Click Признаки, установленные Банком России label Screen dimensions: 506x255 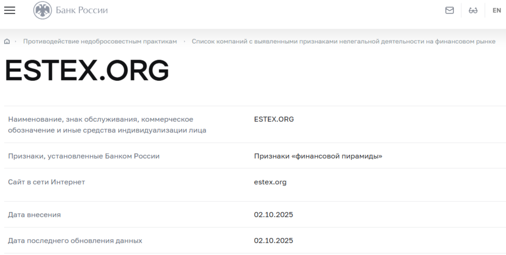tap(84, 156)
